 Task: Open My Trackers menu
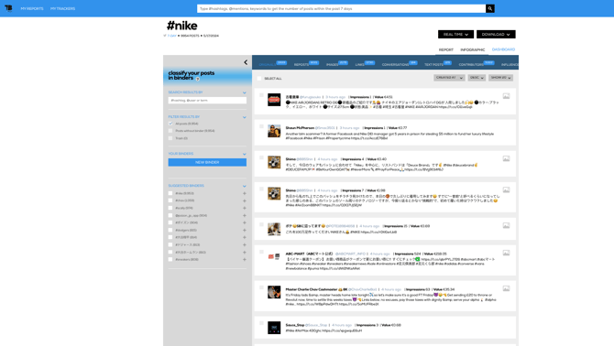(x=62, y=8)
